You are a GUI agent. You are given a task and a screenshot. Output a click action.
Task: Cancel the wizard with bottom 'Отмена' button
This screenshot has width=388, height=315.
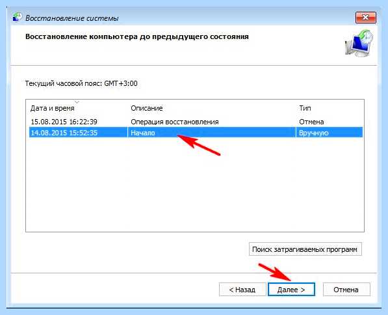click(x=346, y=290)
